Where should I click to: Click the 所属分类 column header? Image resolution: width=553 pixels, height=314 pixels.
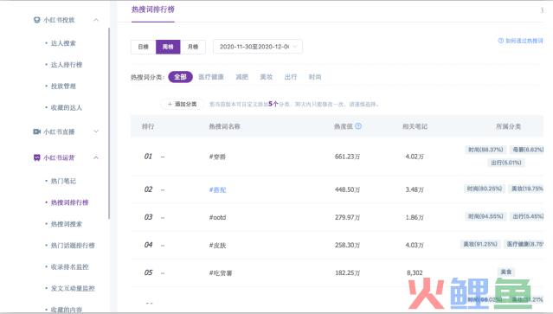(508, 126)
